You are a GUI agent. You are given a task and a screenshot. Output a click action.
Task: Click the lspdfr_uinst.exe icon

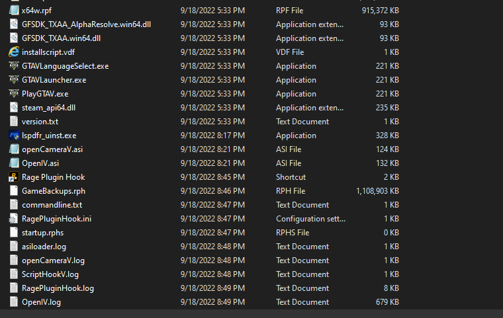[x=14, y=136]
